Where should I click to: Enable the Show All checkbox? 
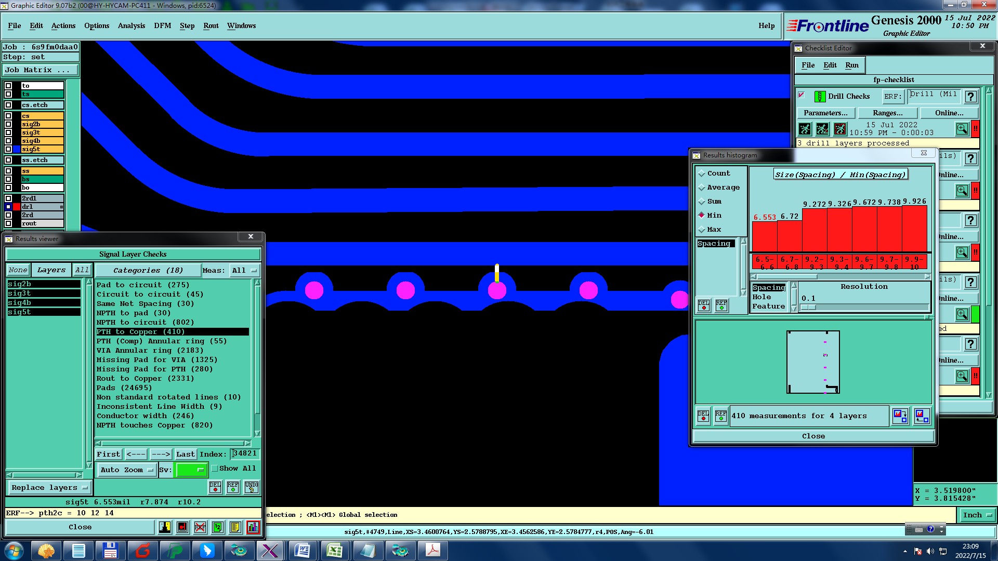point(215,469)
